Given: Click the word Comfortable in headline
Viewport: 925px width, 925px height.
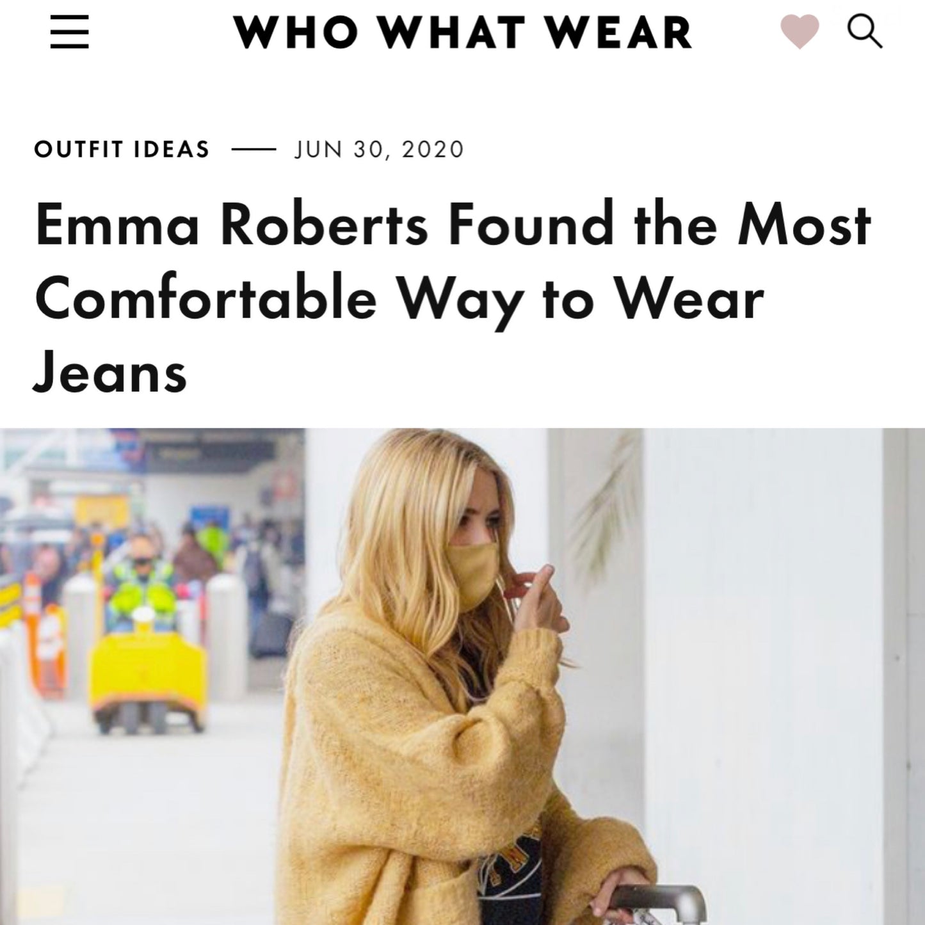Looking at the screenshot, I should pos(205,299).
